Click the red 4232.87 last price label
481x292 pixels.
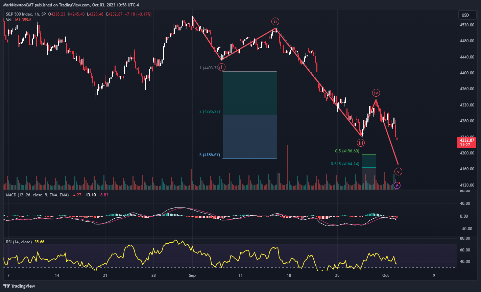(466, 140)
